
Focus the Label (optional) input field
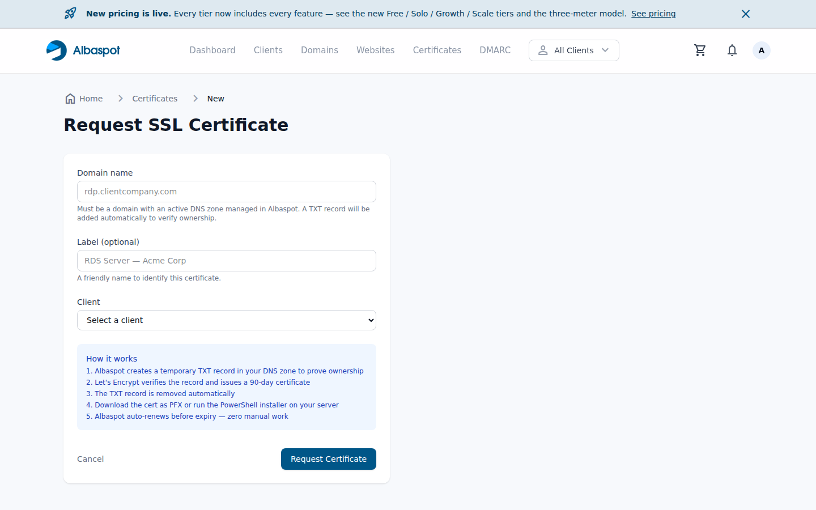(x=227, y=261)
